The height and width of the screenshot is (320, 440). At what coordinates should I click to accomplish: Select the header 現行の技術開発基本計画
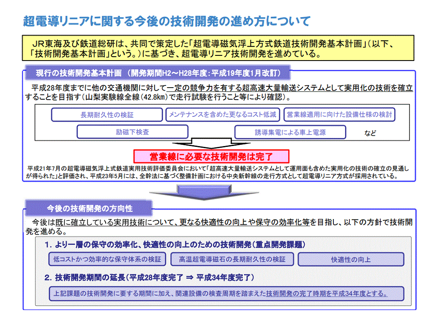(x=158, y=73)
